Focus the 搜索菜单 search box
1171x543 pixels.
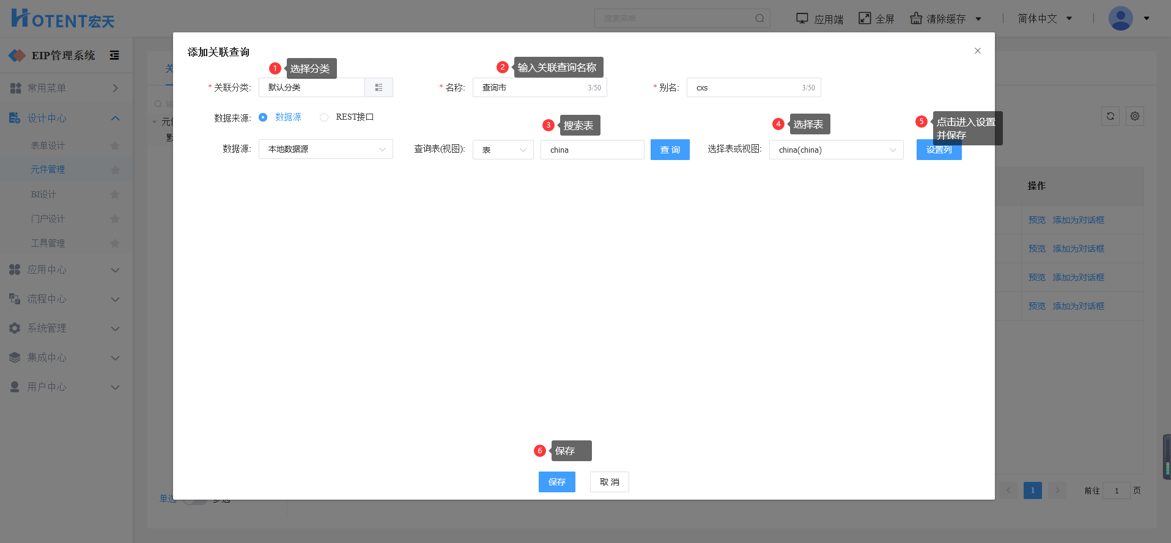682,18
